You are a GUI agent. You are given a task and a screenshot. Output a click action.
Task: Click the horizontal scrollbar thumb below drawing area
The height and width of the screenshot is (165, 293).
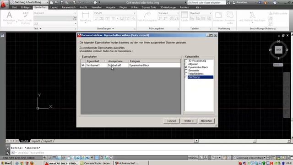click(x=255, y=141)
